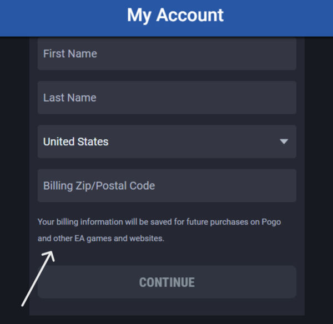Screen dimensions: 333x324
Task: Click the "United States" label text
Action: 76,141
